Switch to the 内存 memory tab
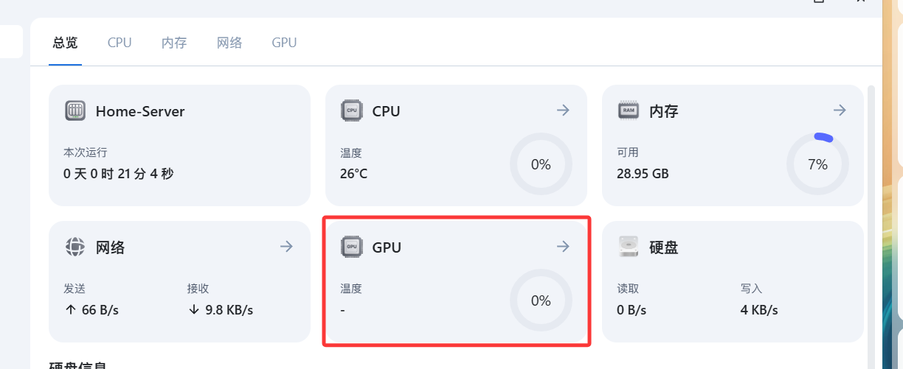This screenshot has width=903, height=369. coord(174,43)
